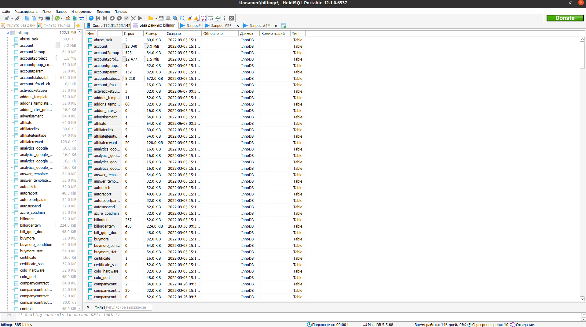Click the Replace text icon

click(x=182, y=18)
